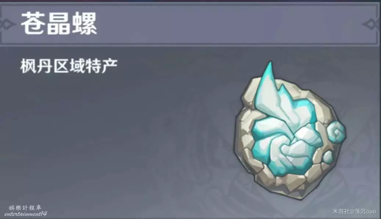381x219 pixels.
Task: Click the small spiral snail shell
Action: tap(336, 133)
